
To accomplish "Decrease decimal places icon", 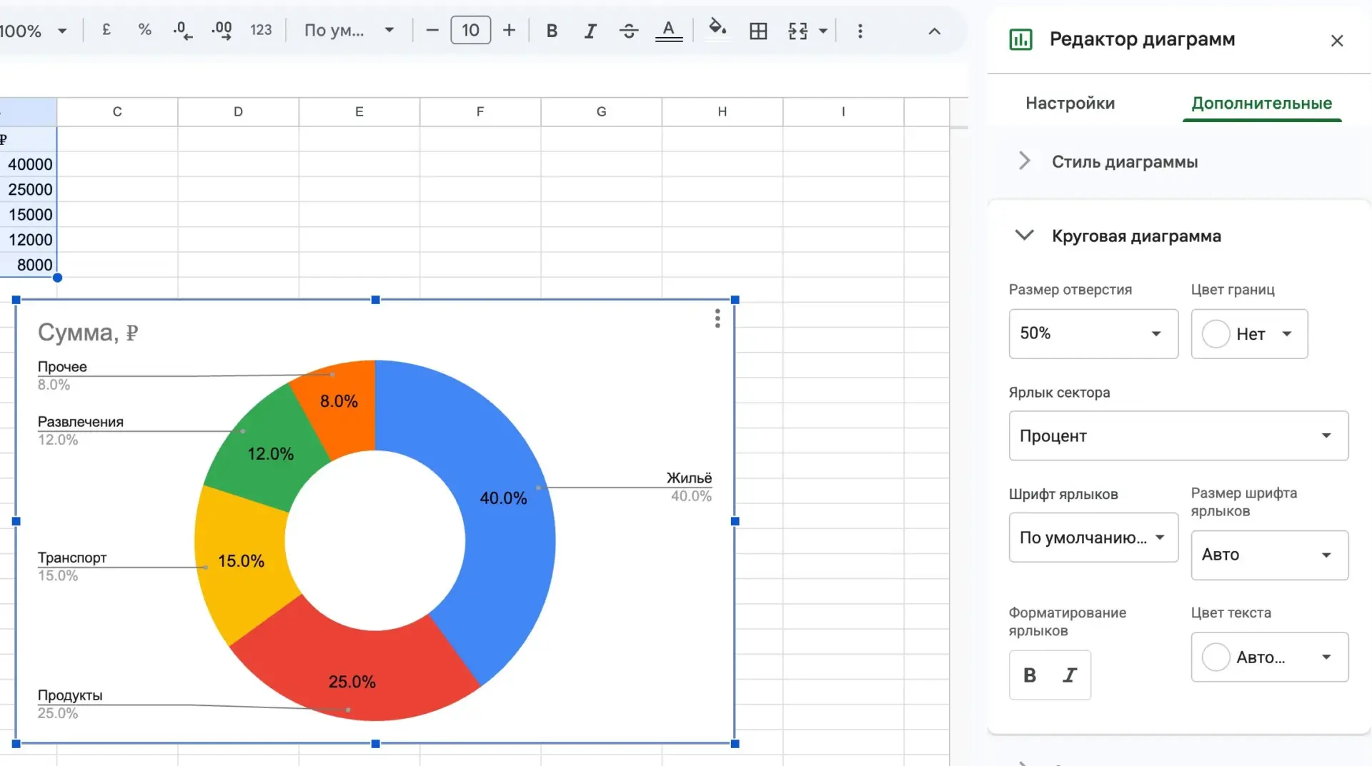I will pos(183,30).
